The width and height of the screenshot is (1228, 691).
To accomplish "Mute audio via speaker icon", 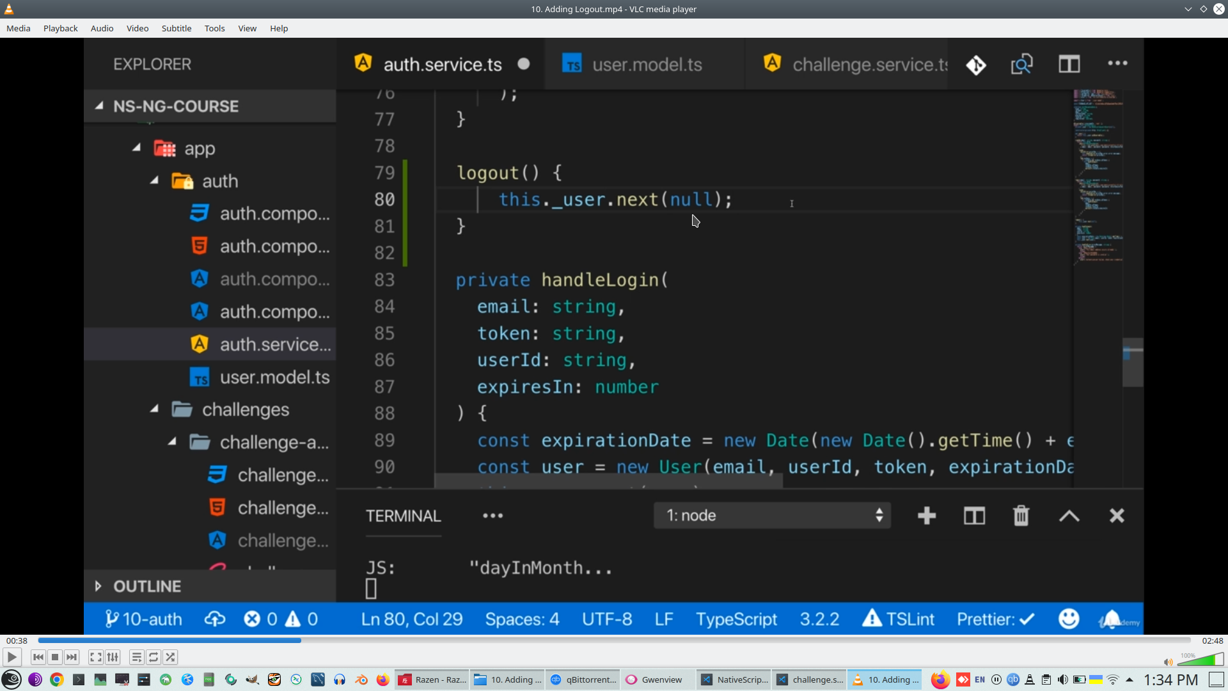I will coord(1168,662).
